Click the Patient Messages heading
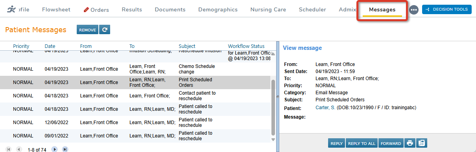This screenshot has height=152, width=476. [x=36, y=30]
